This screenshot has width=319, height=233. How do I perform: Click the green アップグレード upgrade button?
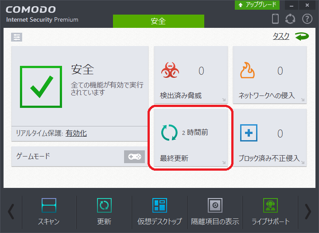point(257,5)
